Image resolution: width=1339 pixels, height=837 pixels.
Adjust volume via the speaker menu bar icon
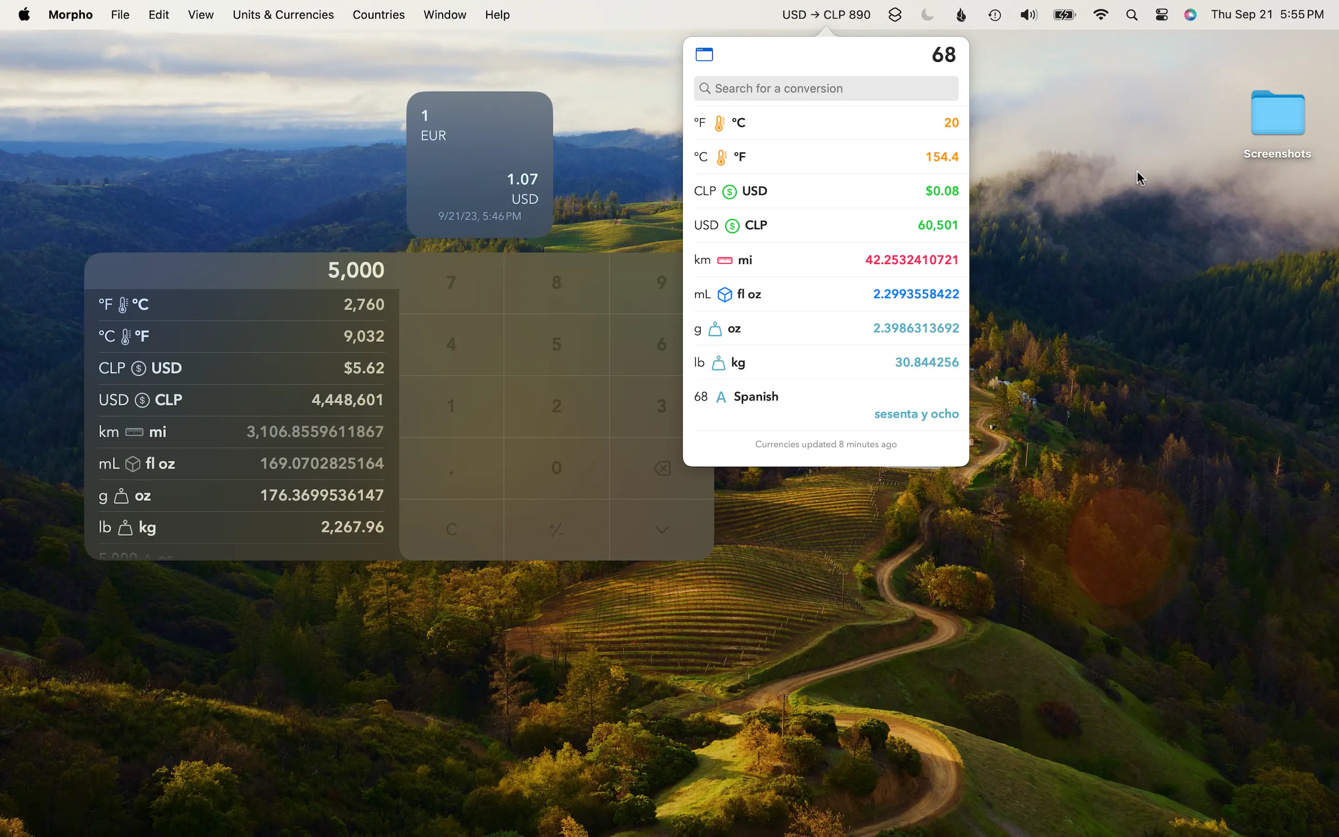pos(1027,15)
